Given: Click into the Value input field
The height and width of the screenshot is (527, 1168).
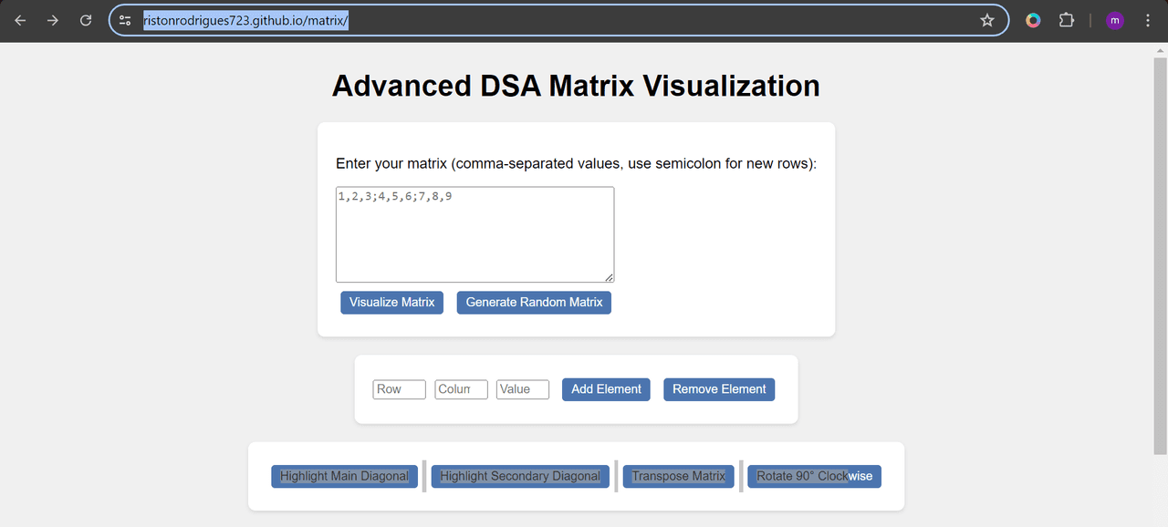Looking at the screenshot, I should [x=522, y=389].
